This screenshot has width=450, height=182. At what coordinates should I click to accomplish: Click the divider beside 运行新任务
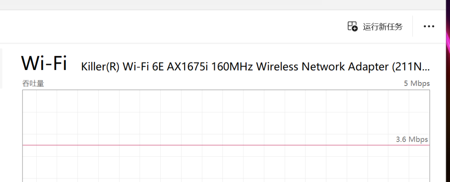412,26
